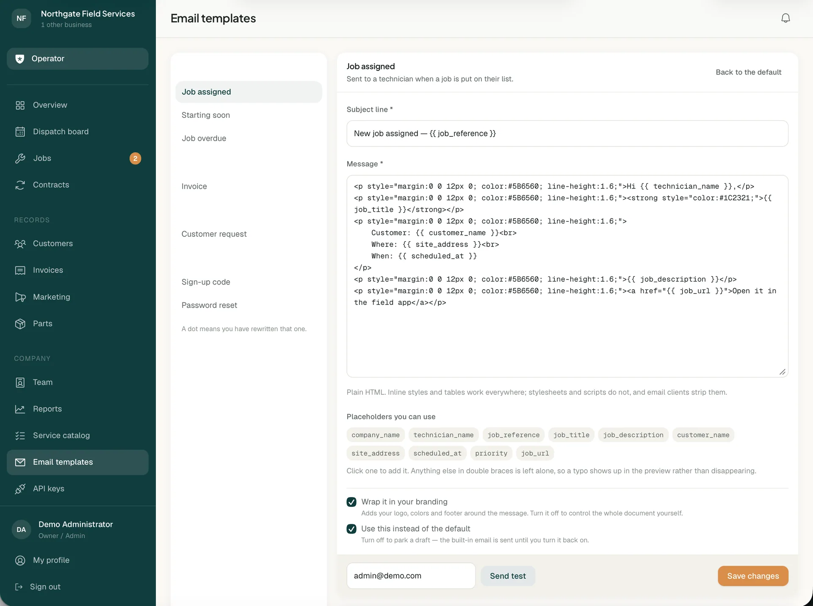Image resolution: width=813 pixels, height=606 pixels.
Task: Open Service catalog from sidebar
Action: pyautogui.click(x=77, y=435)
